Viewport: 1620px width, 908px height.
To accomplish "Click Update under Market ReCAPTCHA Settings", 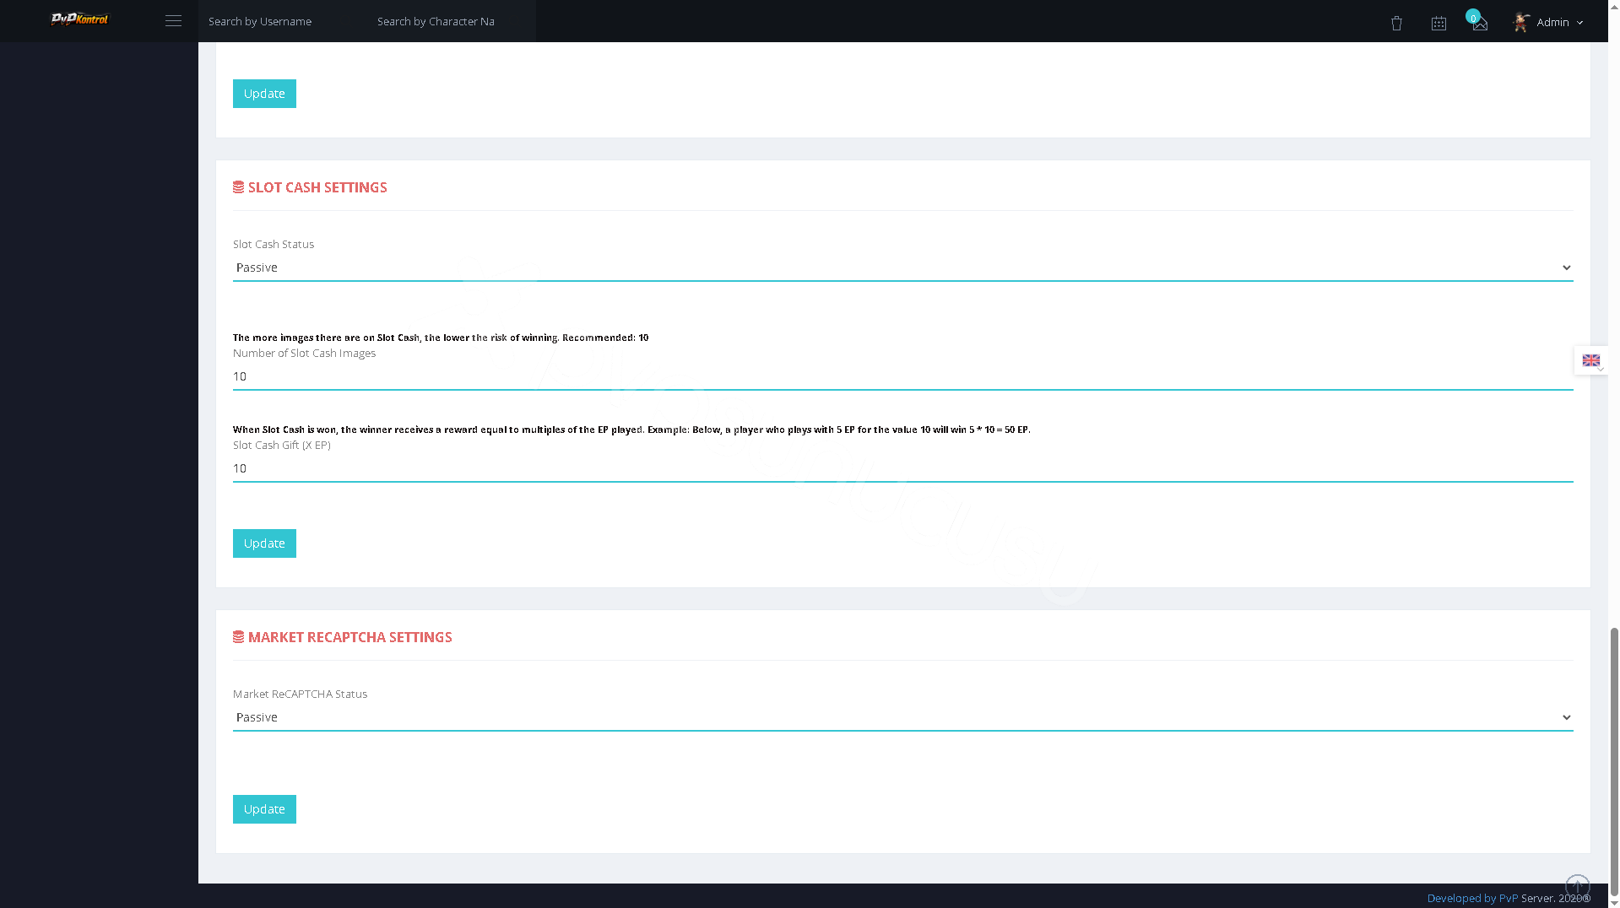I will (264, 809).
